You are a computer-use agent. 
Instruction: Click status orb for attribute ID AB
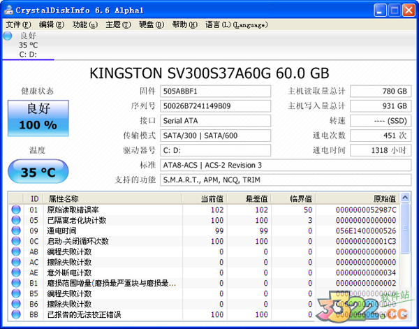coord(16,251)
